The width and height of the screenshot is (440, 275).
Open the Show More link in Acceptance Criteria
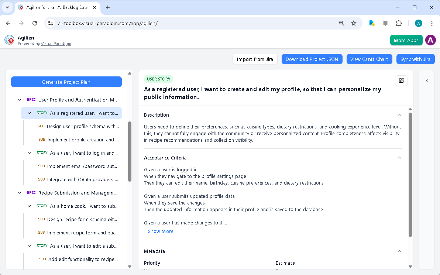[161, 231]
